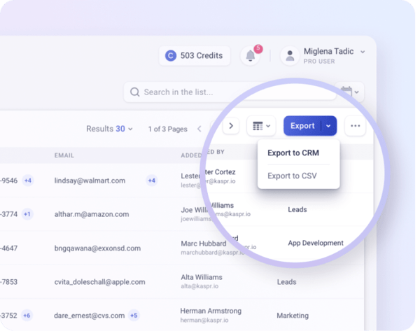Go to the previous page arrow
The width and height of the screenshot is (420, 331).
tap(199, 129)
